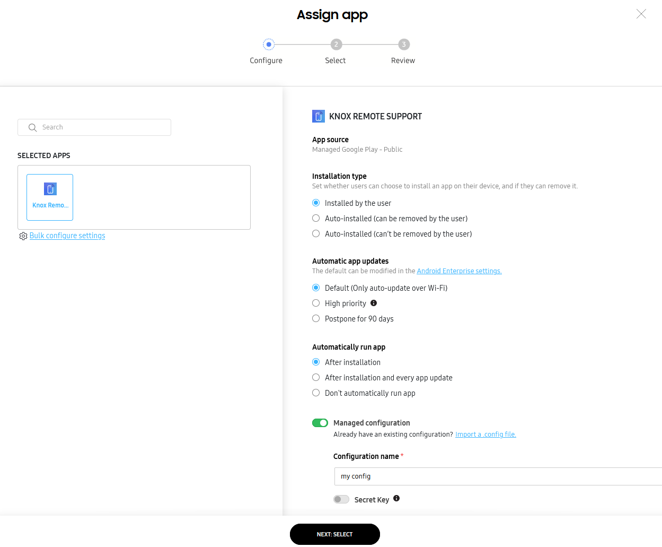Choose Don't automatically run app
This screenshot has width=662, height=547.
click(316, 393)
